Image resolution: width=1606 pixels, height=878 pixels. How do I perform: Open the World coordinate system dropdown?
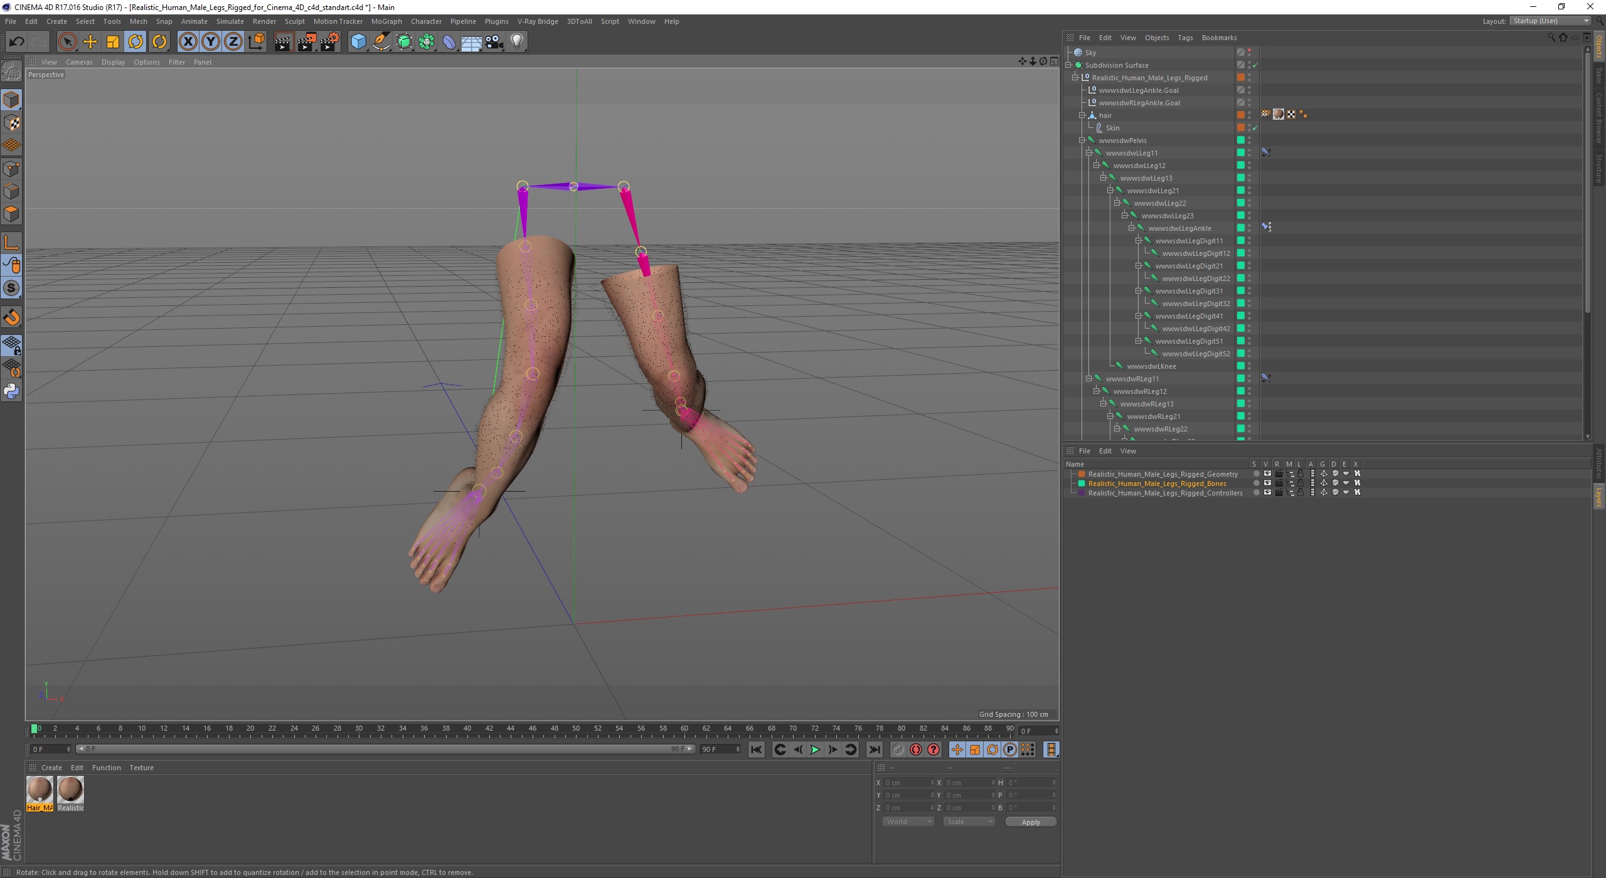(x=908, y=822)
